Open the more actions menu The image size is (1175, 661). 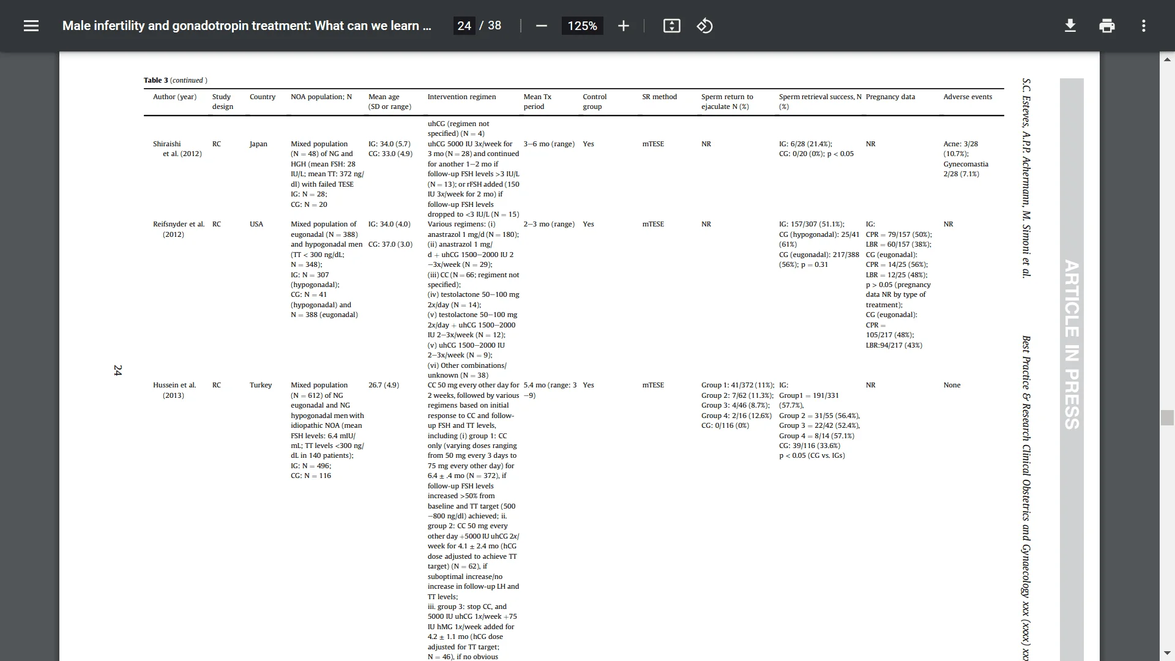pos(1143,26)
